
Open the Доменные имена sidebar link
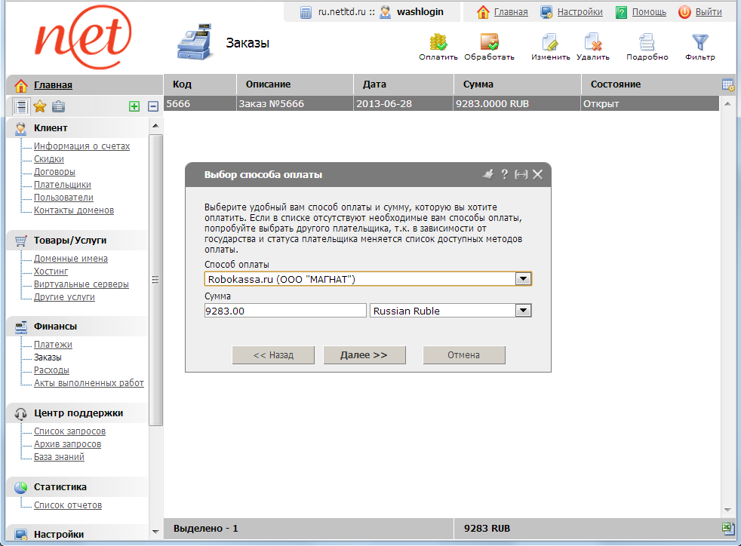(70, 259)
